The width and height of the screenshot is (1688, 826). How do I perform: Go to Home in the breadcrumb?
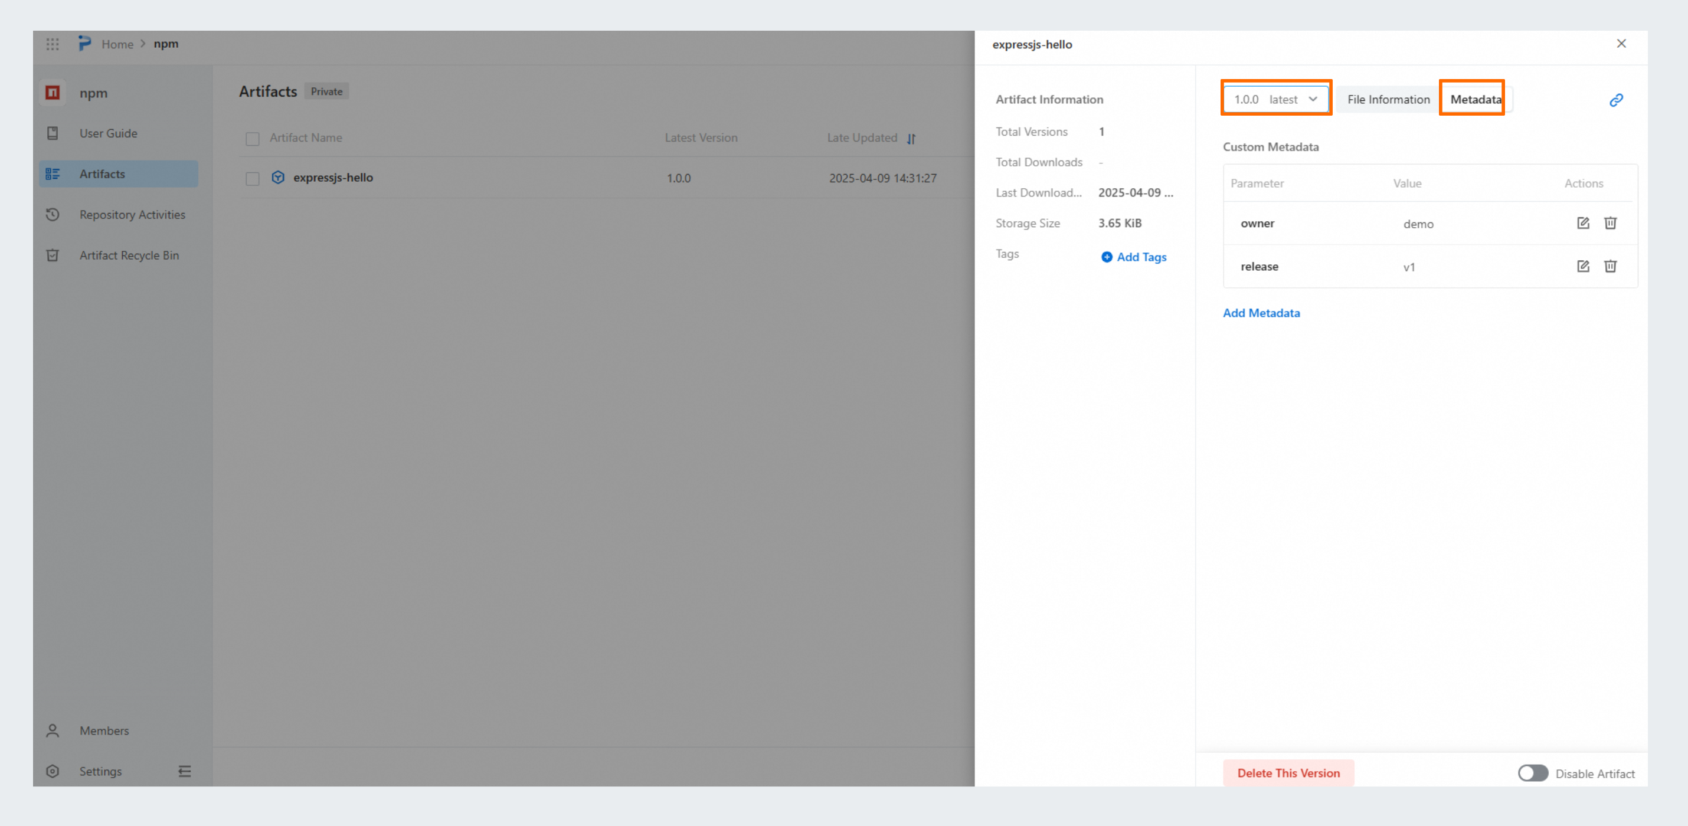tap(117, 44)
